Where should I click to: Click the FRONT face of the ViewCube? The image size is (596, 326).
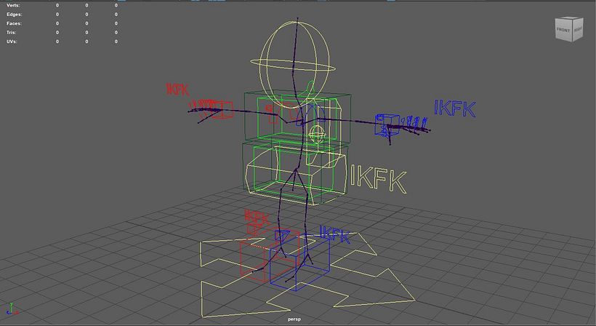pos(563,30)
